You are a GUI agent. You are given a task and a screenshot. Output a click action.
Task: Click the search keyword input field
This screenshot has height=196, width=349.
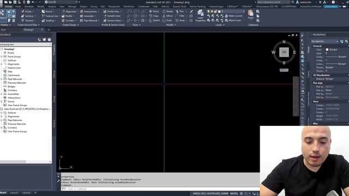[274, 2]
